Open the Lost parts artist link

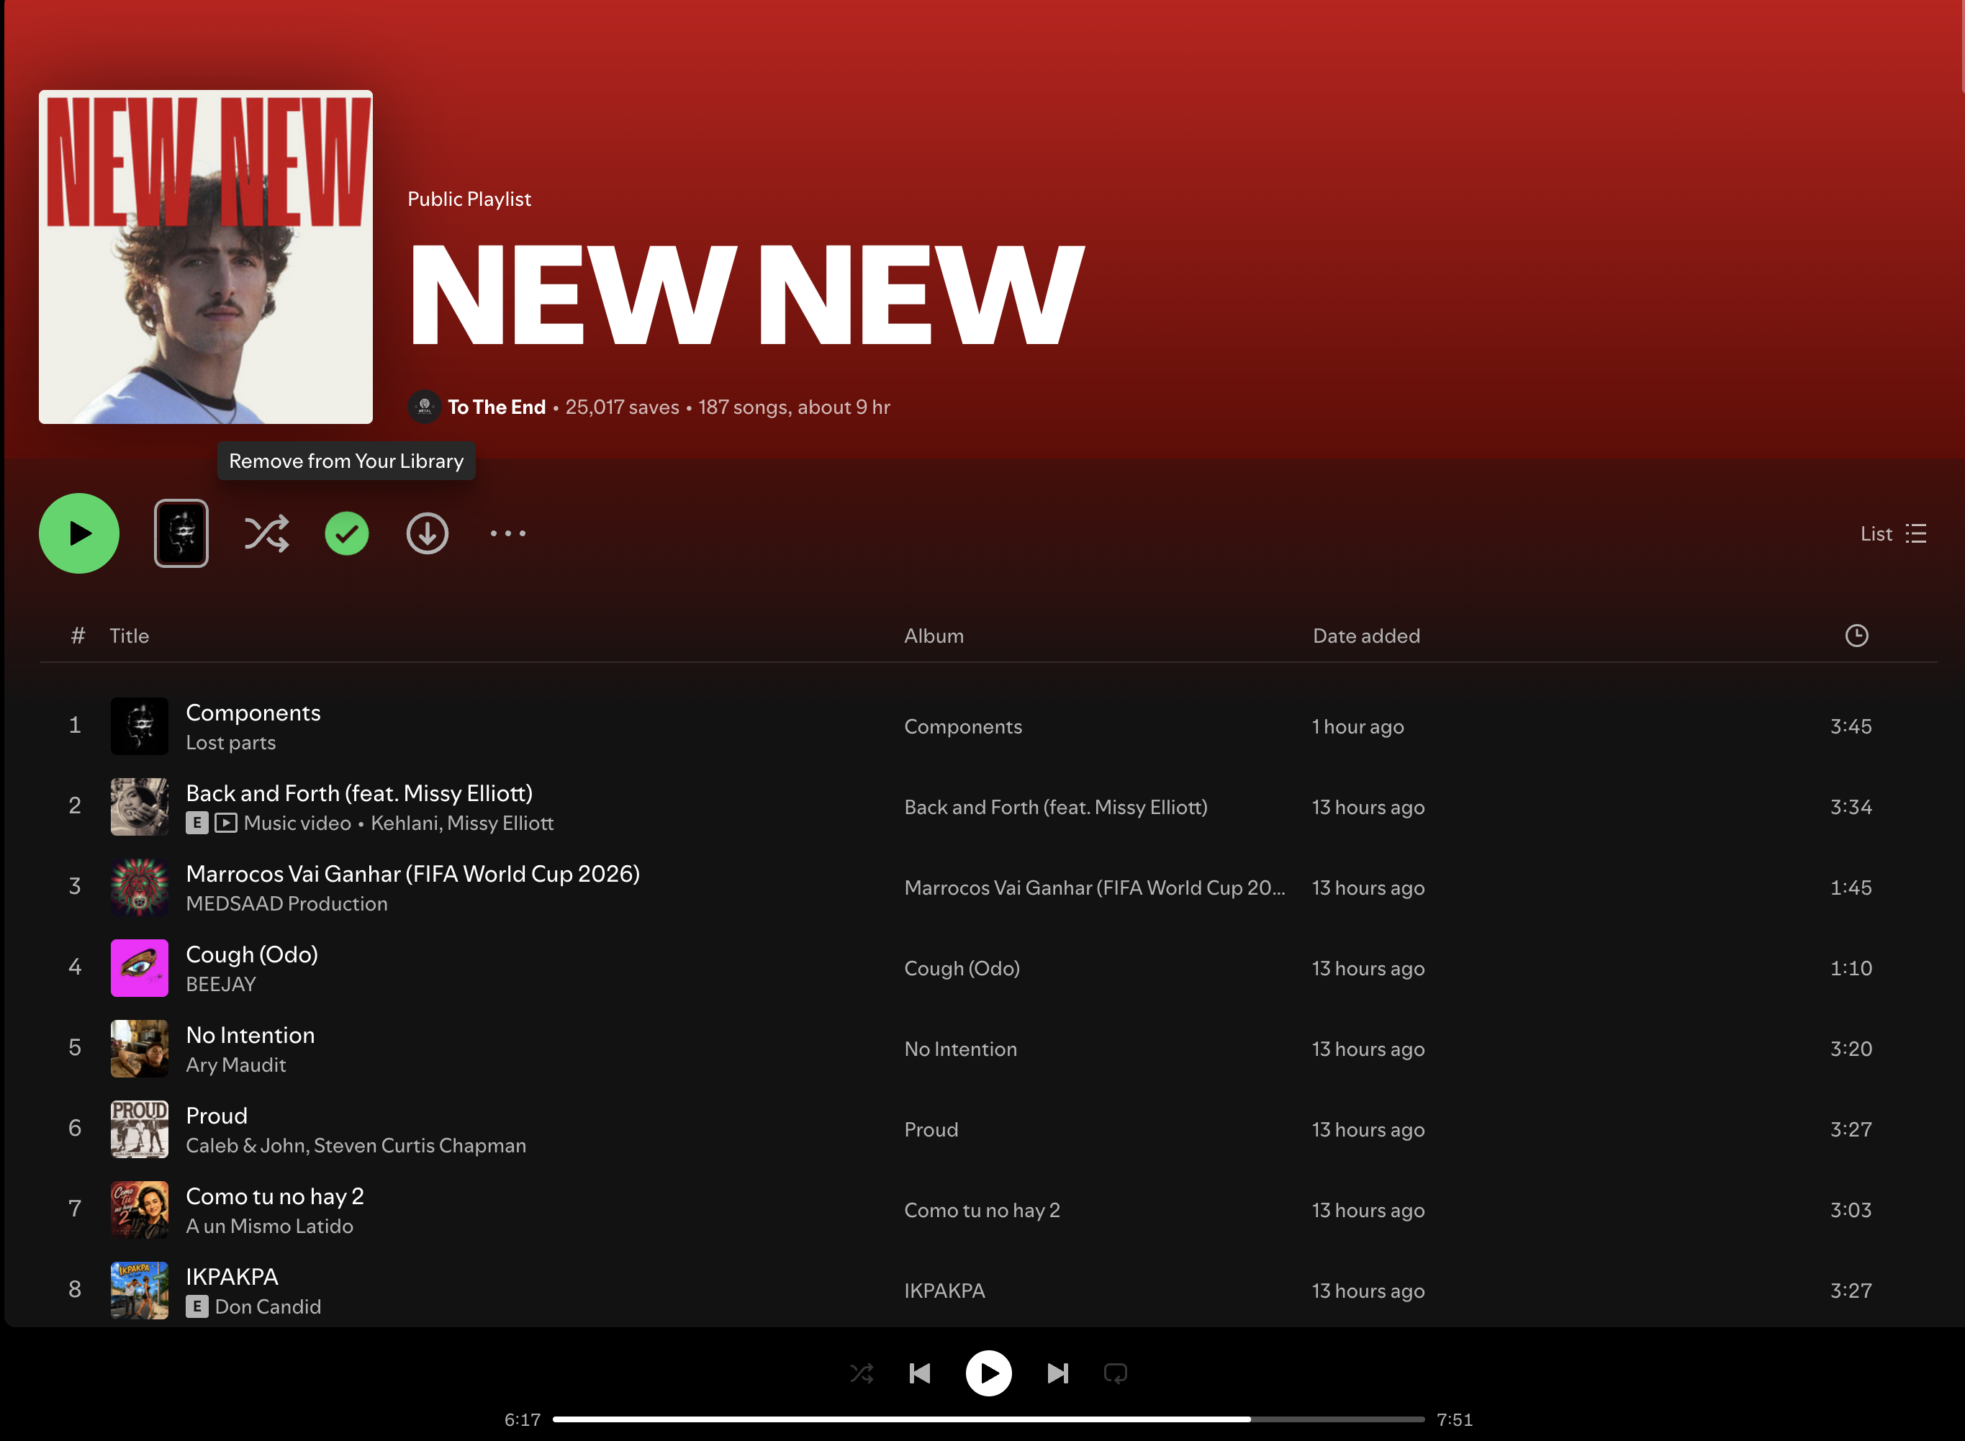(230, 742)
